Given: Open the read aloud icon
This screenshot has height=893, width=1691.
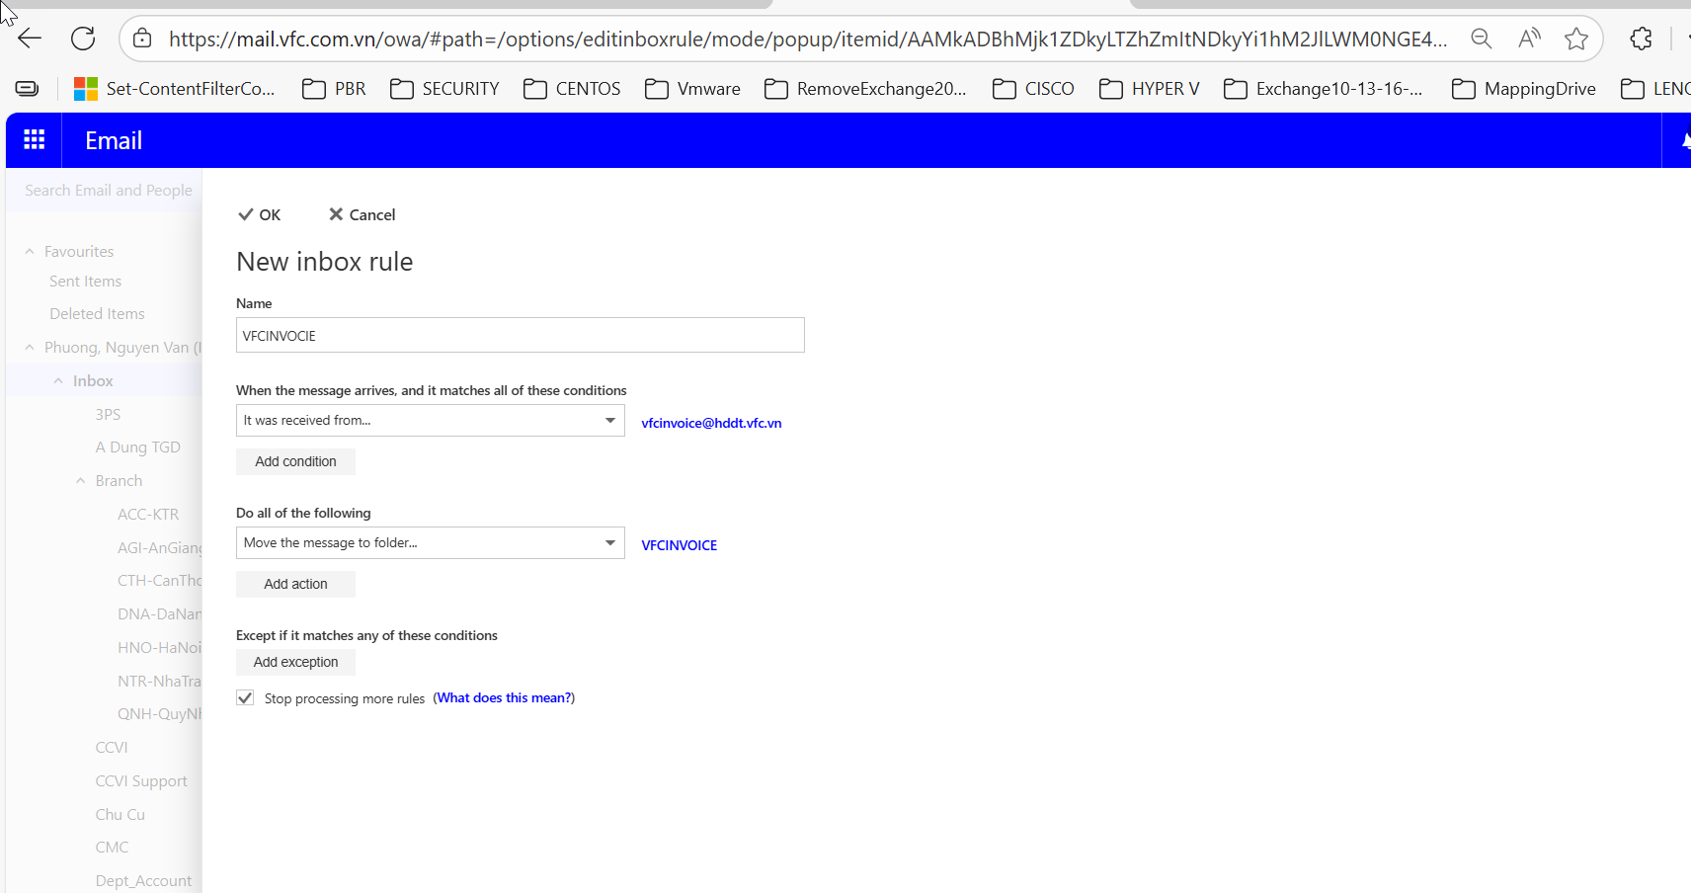Looking at the screenshot, I should click(x=1529, y=39).
